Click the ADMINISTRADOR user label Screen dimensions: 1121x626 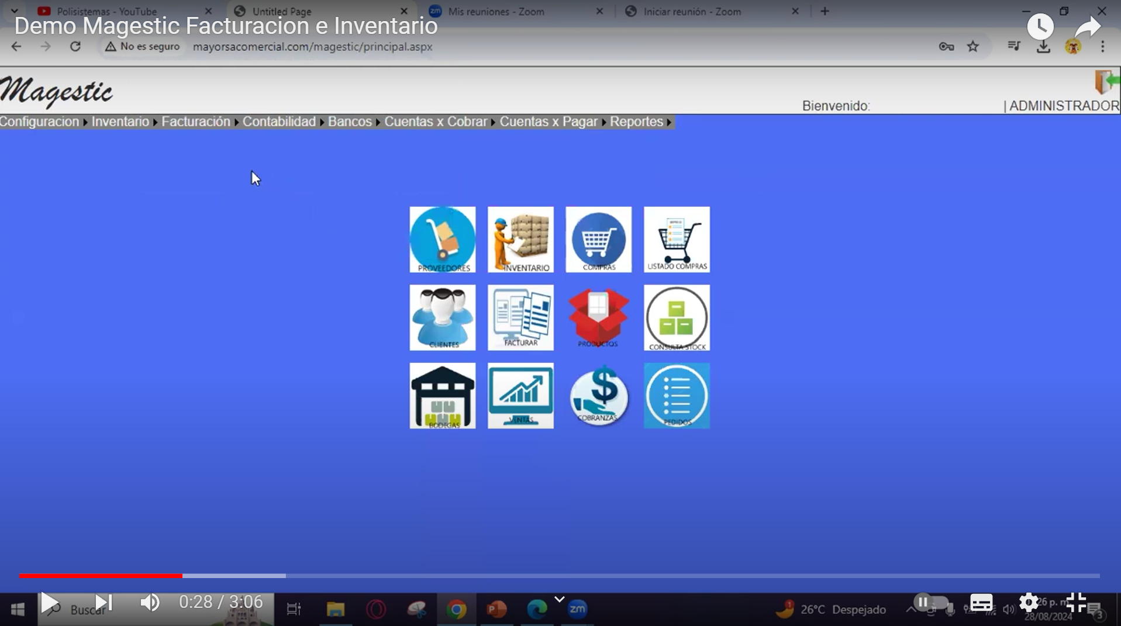point(1064,106)
